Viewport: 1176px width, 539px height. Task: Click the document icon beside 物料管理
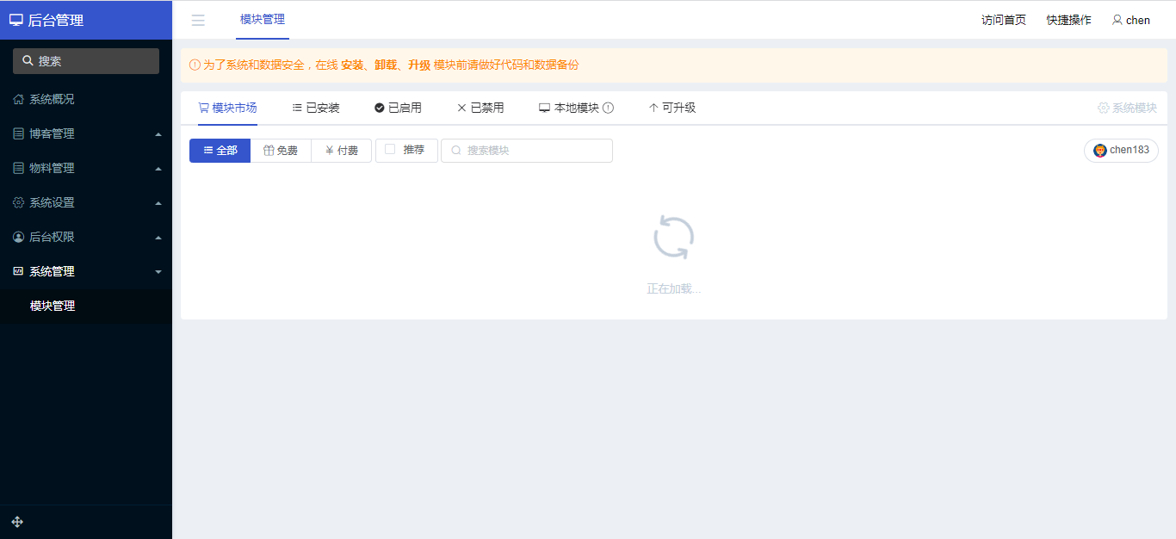tap(18, 168)
